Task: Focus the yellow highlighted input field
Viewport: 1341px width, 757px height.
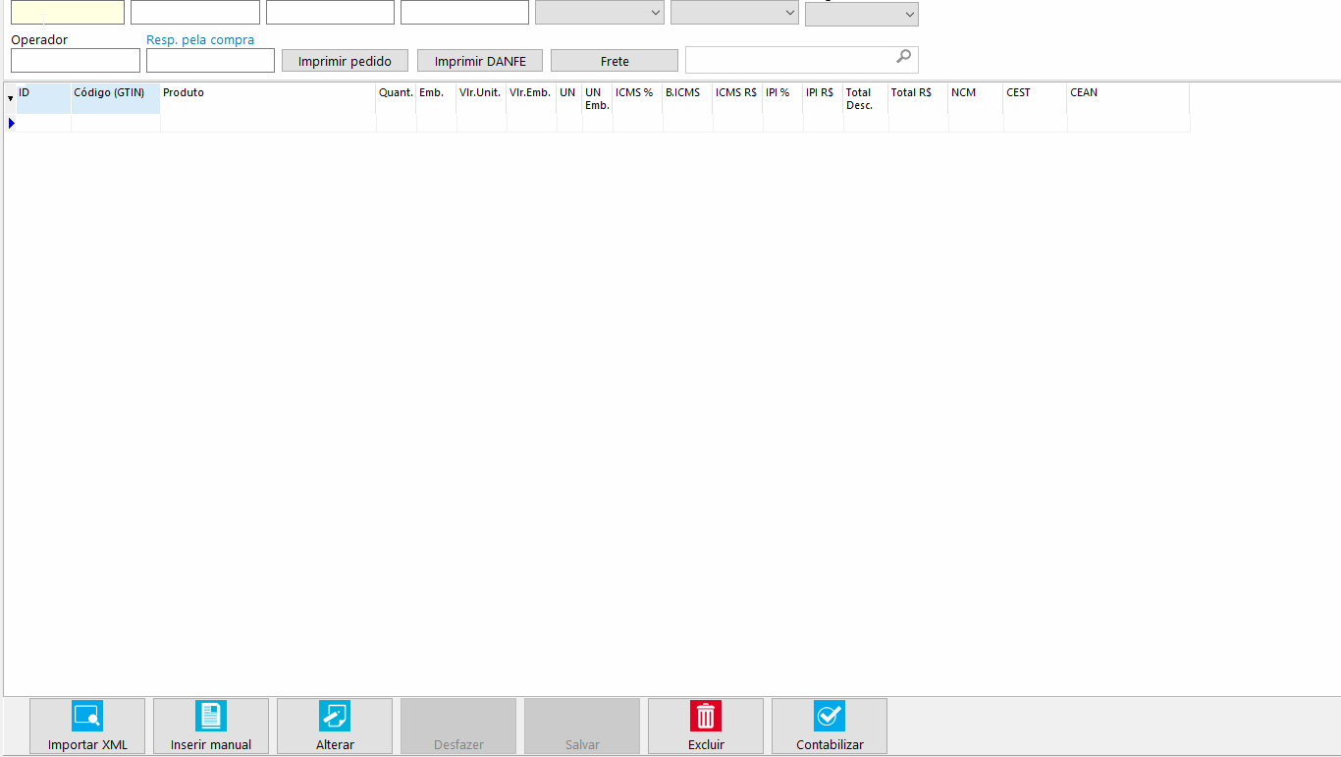Action: (x=68, y=13)
